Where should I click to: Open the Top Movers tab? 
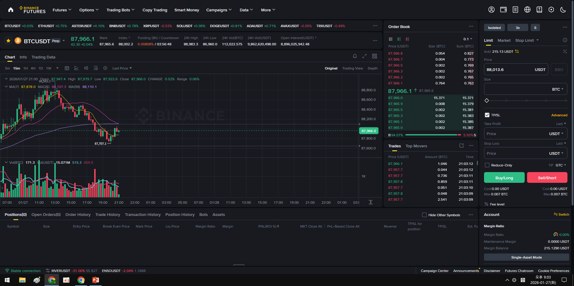point(416,146)
